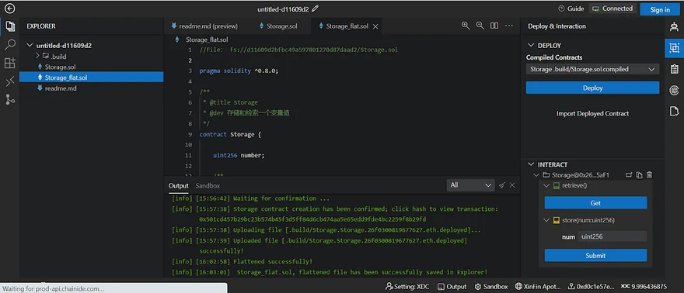The image size is (684, 293).
Task: Collapse the DEPLOY section
Action: click(x=531, y=45)
